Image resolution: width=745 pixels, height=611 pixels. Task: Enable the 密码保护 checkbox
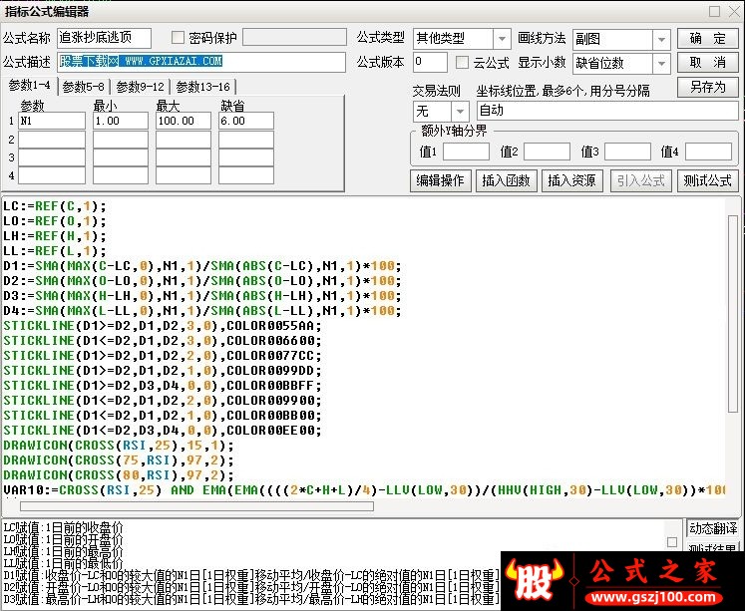178,38
